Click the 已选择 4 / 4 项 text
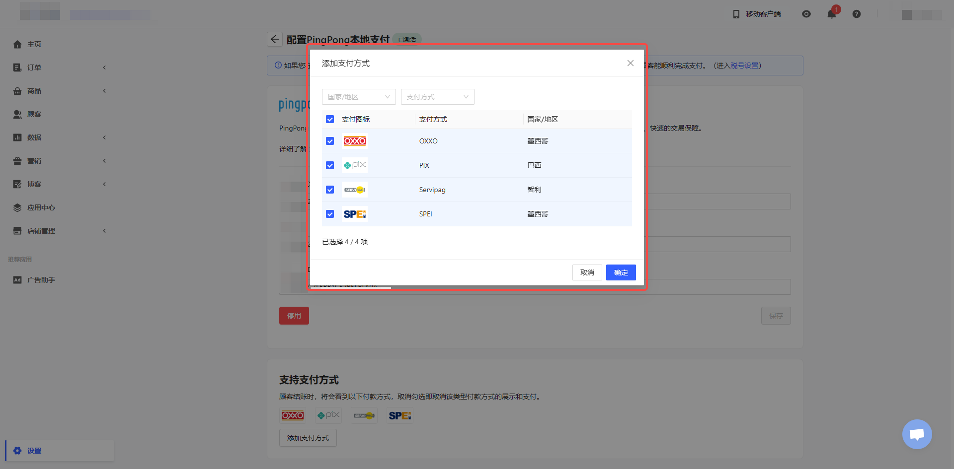954x469 pixels. pos(345,242)
